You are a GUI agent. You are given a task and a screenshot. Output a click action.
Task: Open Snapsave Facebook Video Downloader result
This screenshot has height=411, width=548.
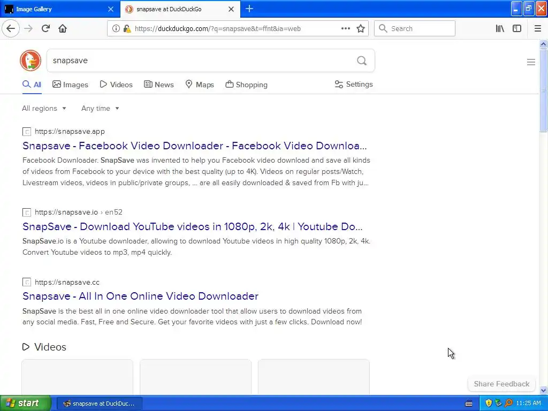pos(195,146)
